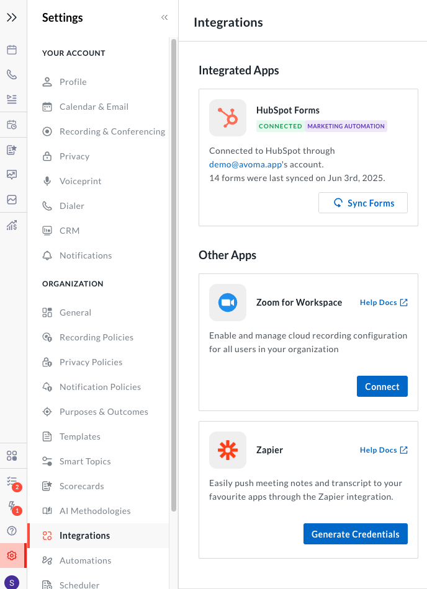This screenshot has height=589, width=427.
Task: Select the red Settings gear icon
Action: [13, 556]
